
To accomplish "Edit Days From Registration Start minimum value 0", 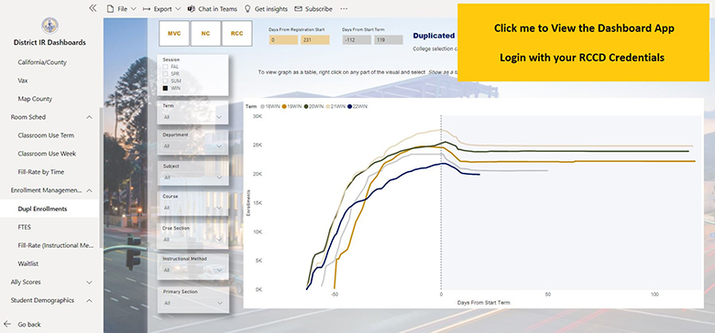I will 283,40.
